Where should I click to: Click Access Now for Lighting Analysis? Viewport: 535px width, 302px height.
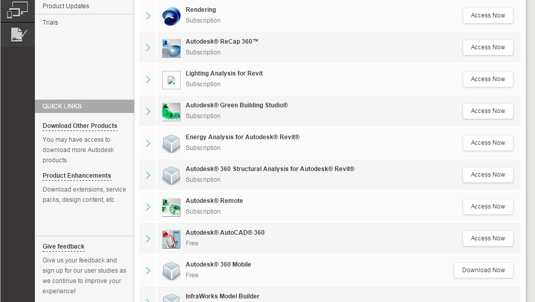click(488, 79)
